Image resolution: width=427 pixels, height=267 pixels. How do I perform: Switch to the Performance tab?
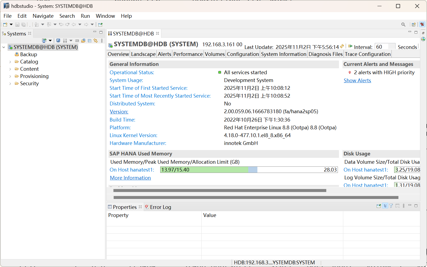[x=188, y=54]
